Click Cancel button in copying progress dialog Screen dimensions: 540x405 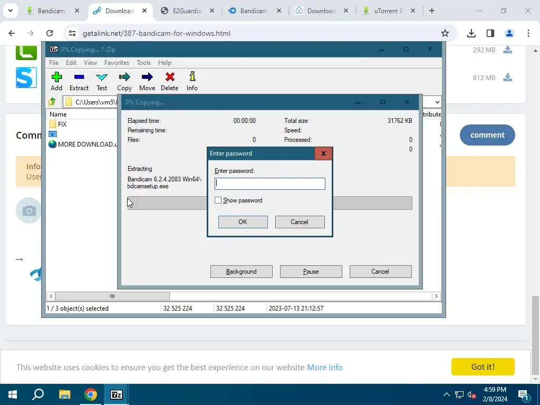(x=381, y=272)
